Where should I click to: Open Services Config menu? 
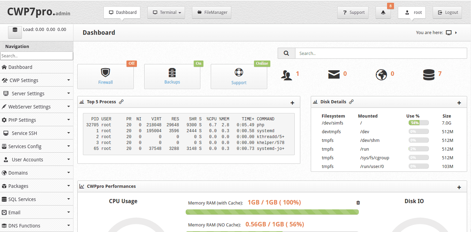click(37, 146)
